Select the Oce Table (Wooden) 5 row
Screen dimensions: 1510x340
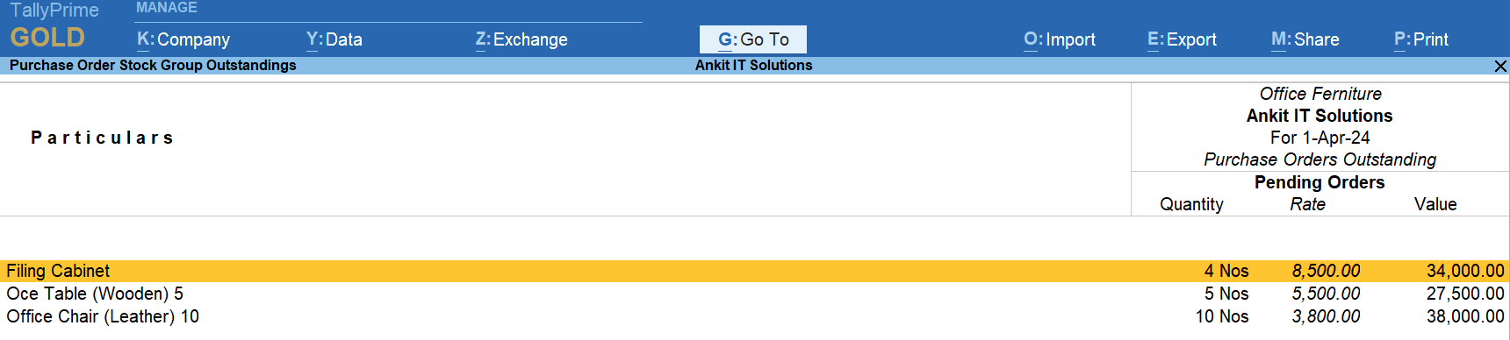click(755, 294)
